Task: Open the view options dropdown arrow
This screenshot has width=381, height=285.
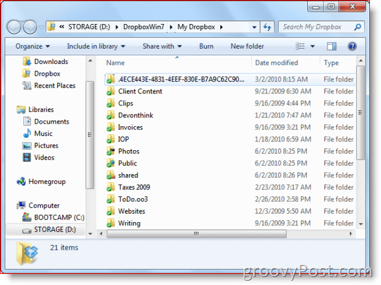Action: (x=313, y=46)
